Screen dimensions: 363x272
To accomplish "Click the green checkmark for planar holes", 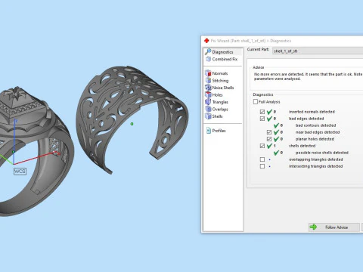I will pyautogui.click(x=276, y=139).
